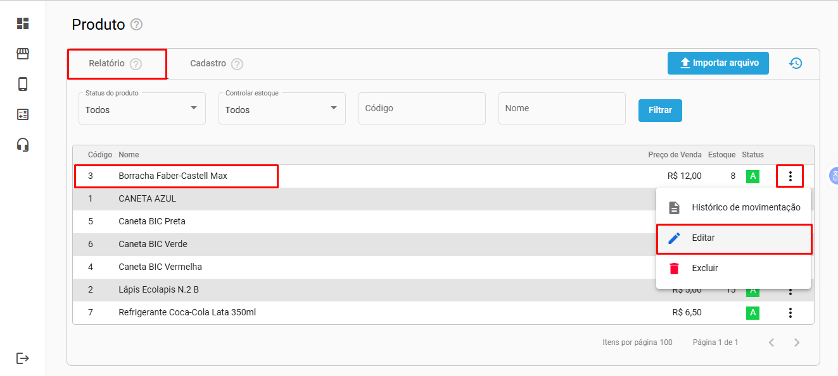This screenshot has height=376, width=838.
Task: Click the logout icon at bottom left
Action: tap(23, 358)
